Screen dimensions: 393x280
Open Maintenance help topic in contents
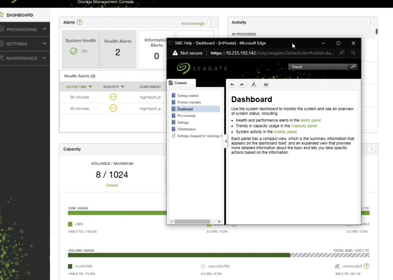tap(186, 129)
